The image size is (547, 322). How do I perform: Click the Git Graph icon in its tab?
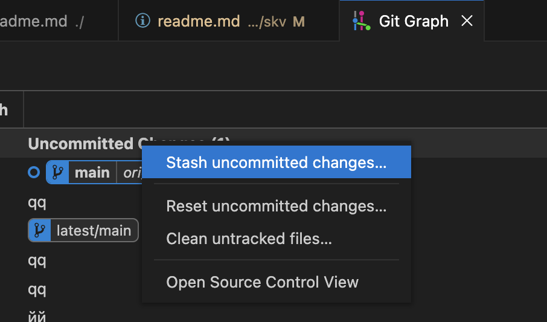(361, 21)
